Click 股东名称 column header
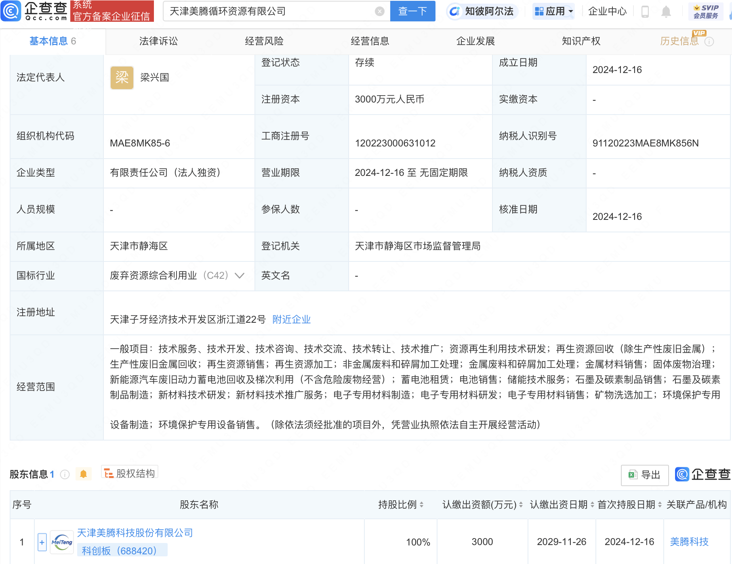Screen dimensions: 732x564 click(199, 505)
